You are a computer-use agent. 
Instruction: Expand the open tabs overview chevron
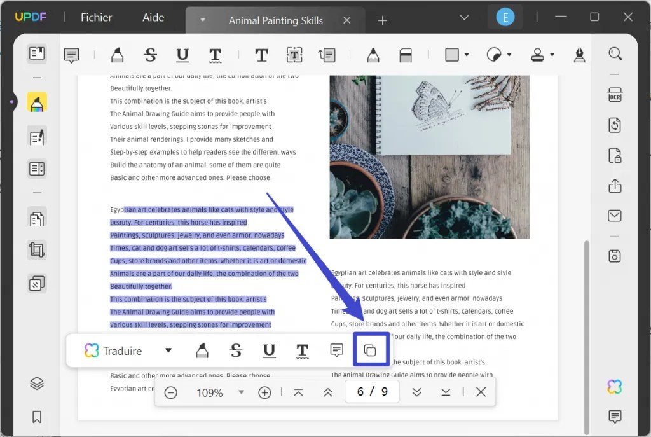(464, 17)
